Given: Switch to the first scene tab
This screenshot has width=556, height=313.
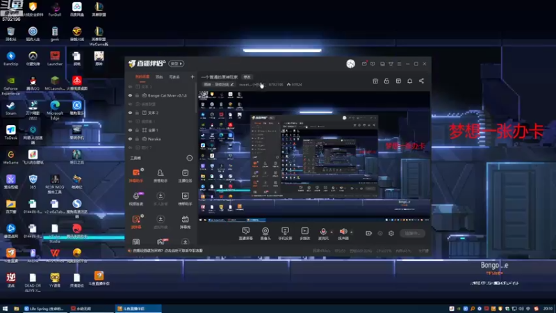Looking at the screenshot, I should [142, 77].
